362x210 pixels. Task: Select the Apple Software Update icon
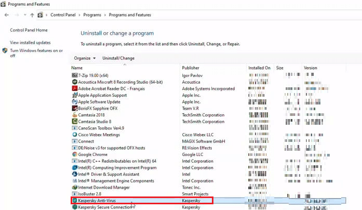point(75,102)
